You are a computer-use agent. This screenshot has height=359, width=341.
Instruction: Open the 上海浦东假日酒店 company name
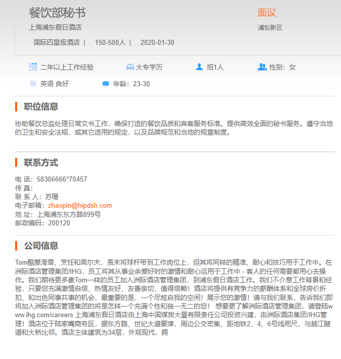[x=55, y=28]
